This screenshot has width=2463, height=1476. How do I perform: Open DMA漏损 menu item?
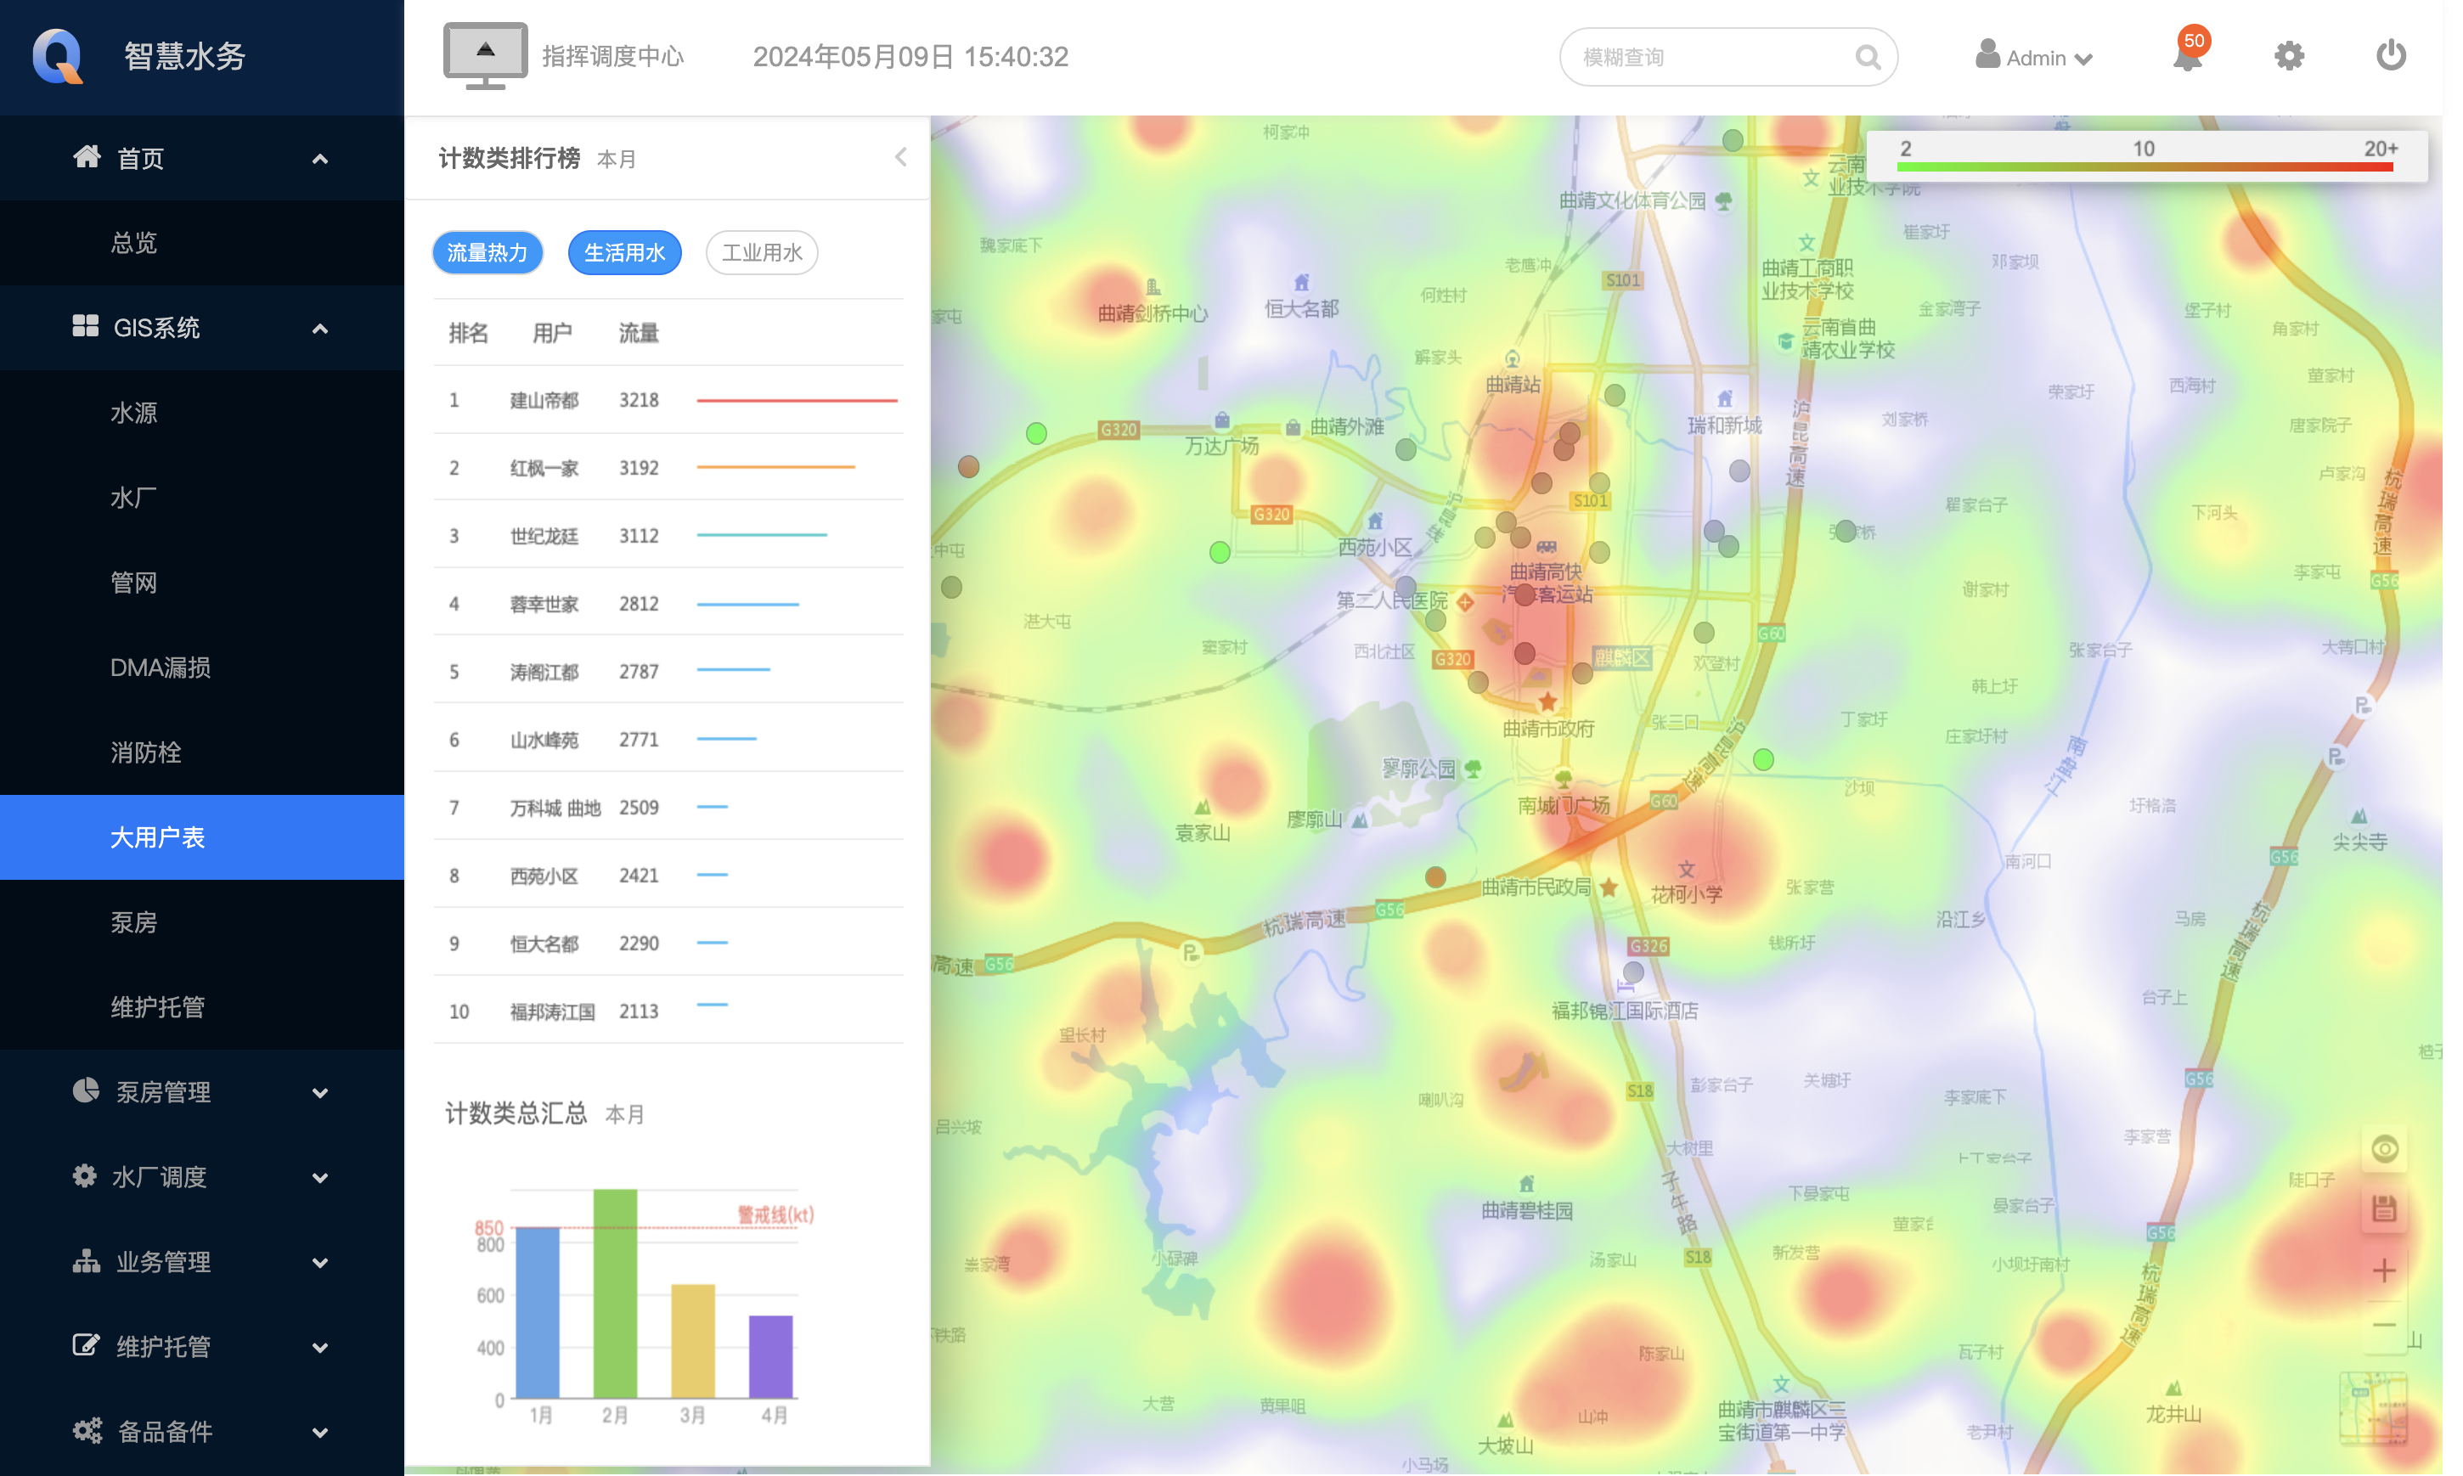[x=160, y=668]
